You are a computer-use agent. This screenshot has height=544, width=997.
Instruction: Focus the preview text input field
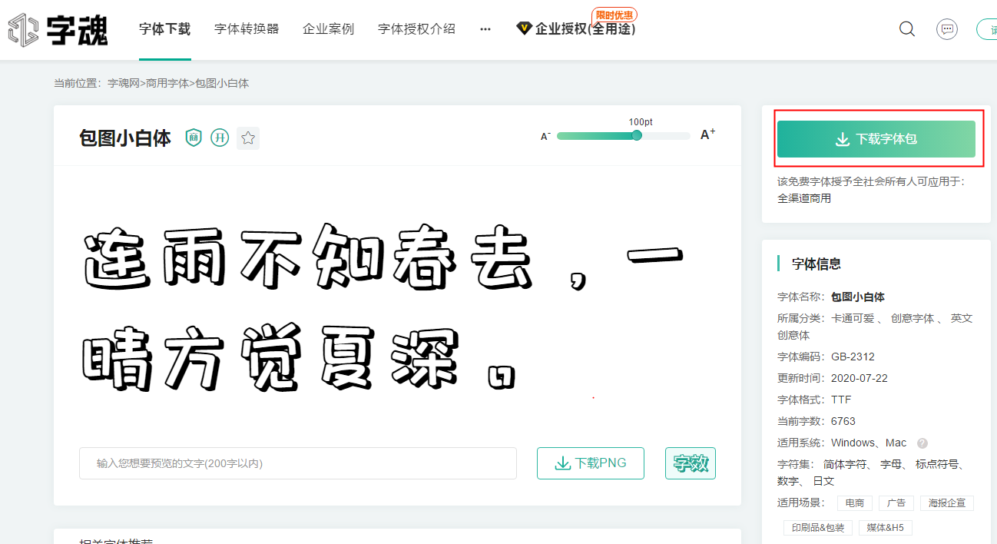click(298, 463)
